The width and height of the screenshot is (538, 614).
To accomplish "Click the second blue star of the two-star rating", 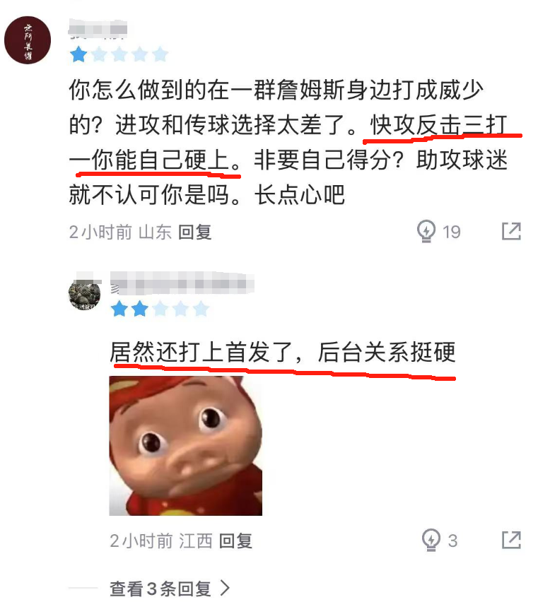I will tap(140, 309).
